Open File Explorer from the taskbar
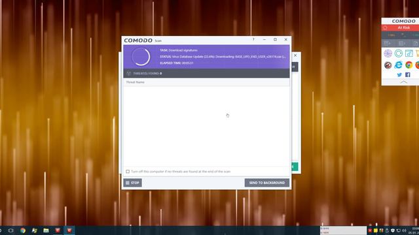The width and height of the screenshot is (419, 235). point(46,230)
